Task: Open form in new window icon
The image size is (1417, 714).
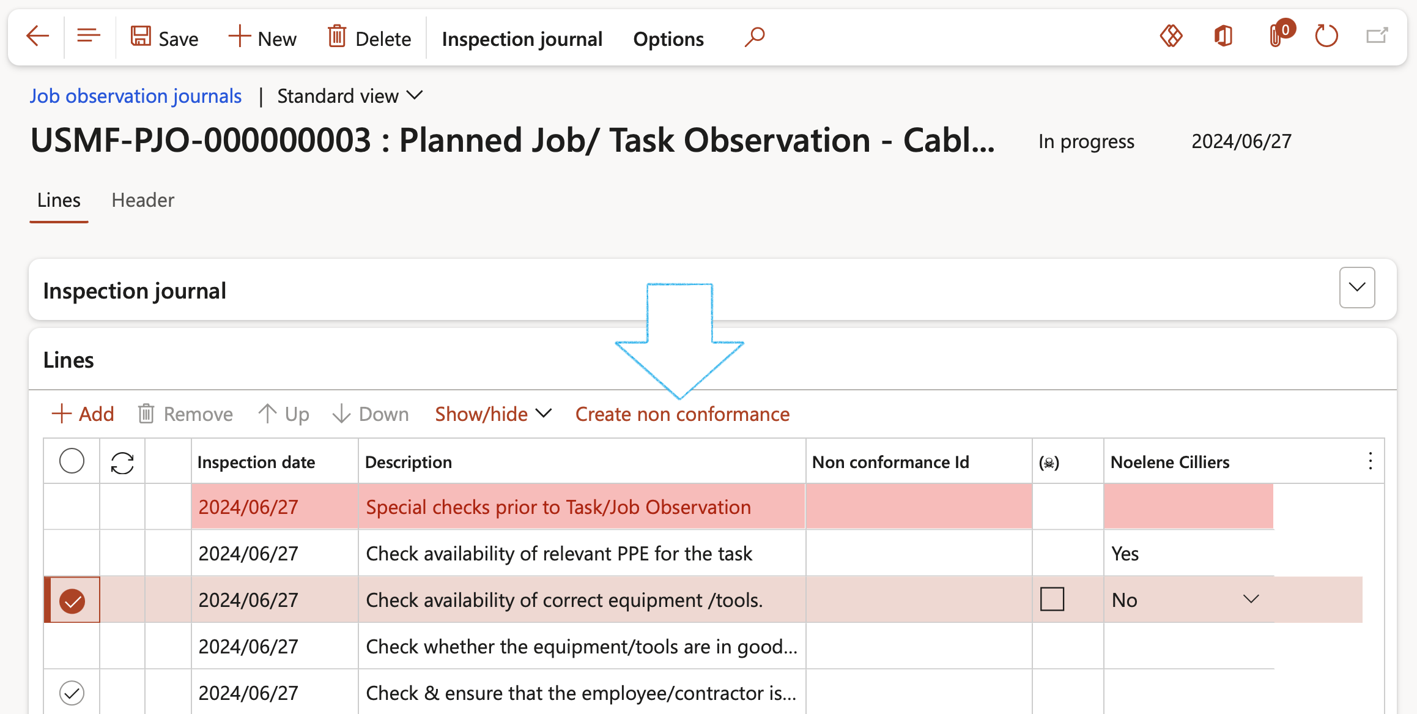Action: coord(1377,36)
